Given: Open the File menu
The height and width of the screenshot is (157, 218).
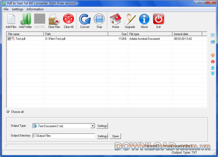Looking at the screenshot, I should (6, 9).
